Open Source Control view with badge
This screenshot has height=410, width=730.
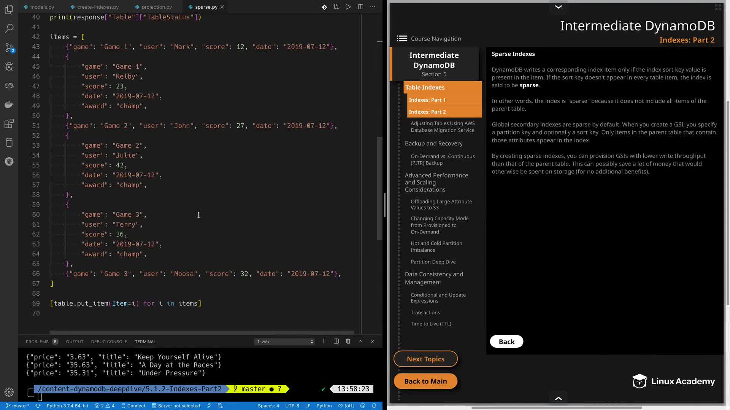[x=9, y=47]
